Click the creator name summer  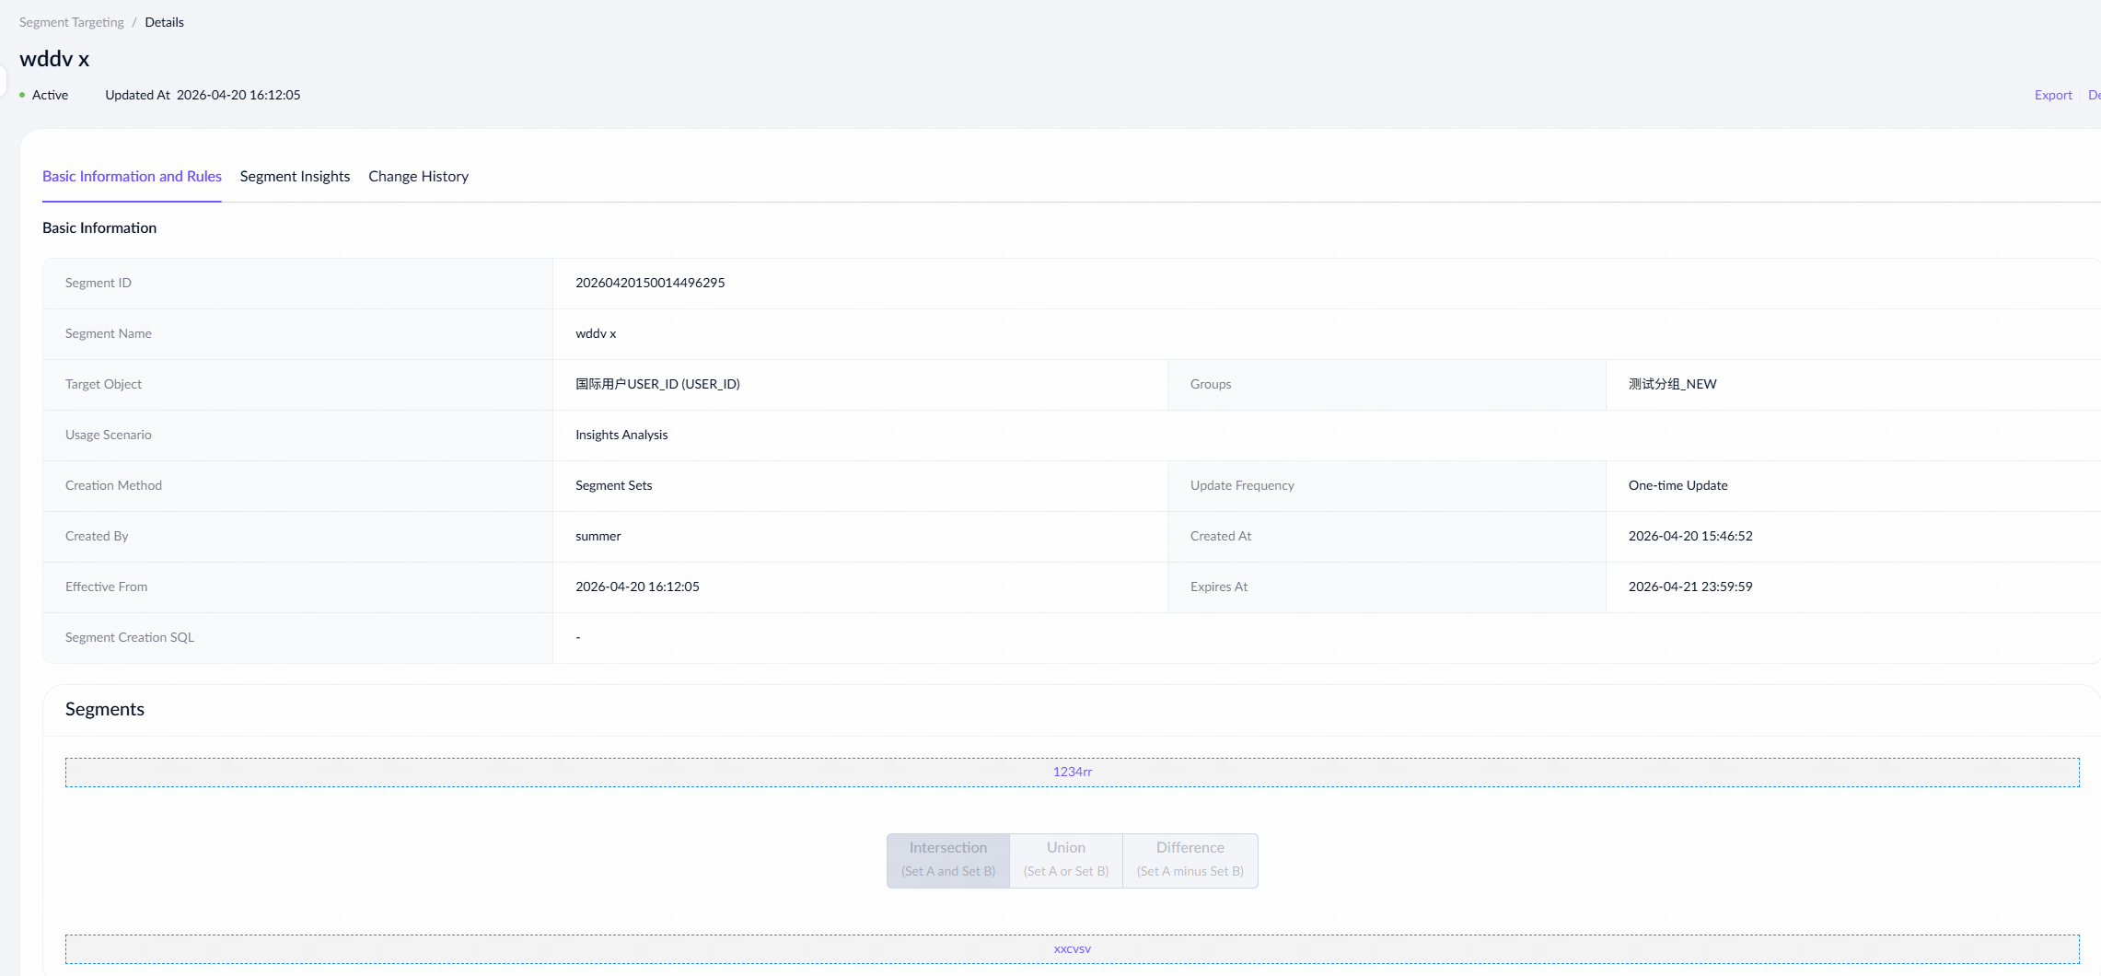coord(598,536)
